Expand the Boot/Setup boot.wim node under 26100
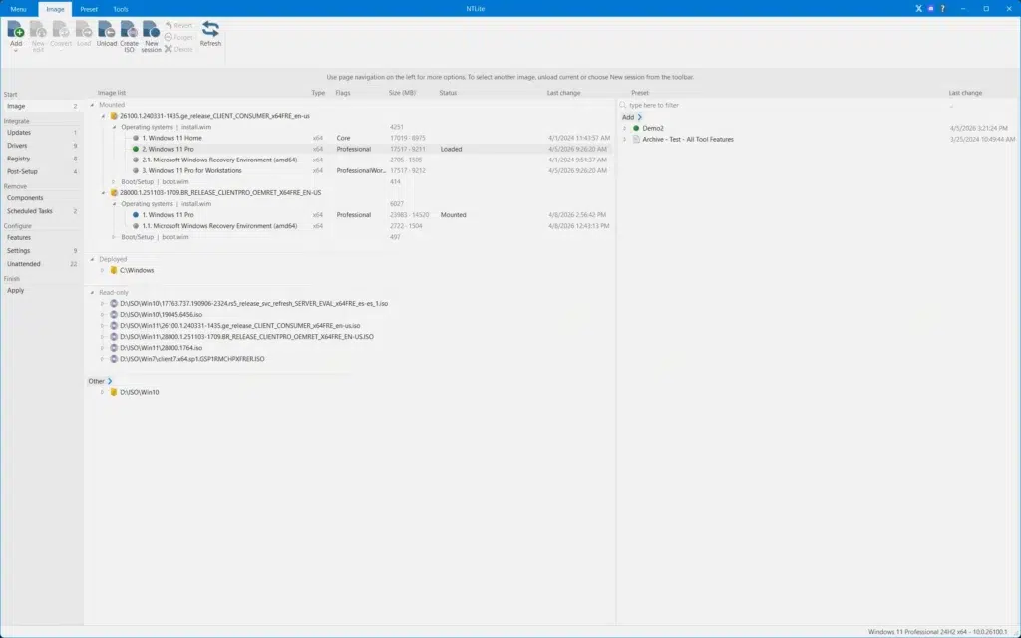 tap(114, 182)
